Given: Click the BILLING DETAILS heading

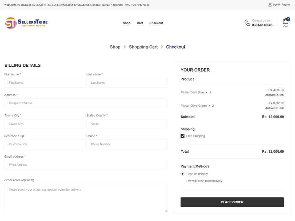Looking at the screenshot, I should tap(22, 65).
